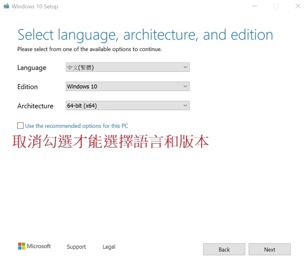Open the Legal link
The width and height of the screenshot is (308, 267).
tap(109, 247)
